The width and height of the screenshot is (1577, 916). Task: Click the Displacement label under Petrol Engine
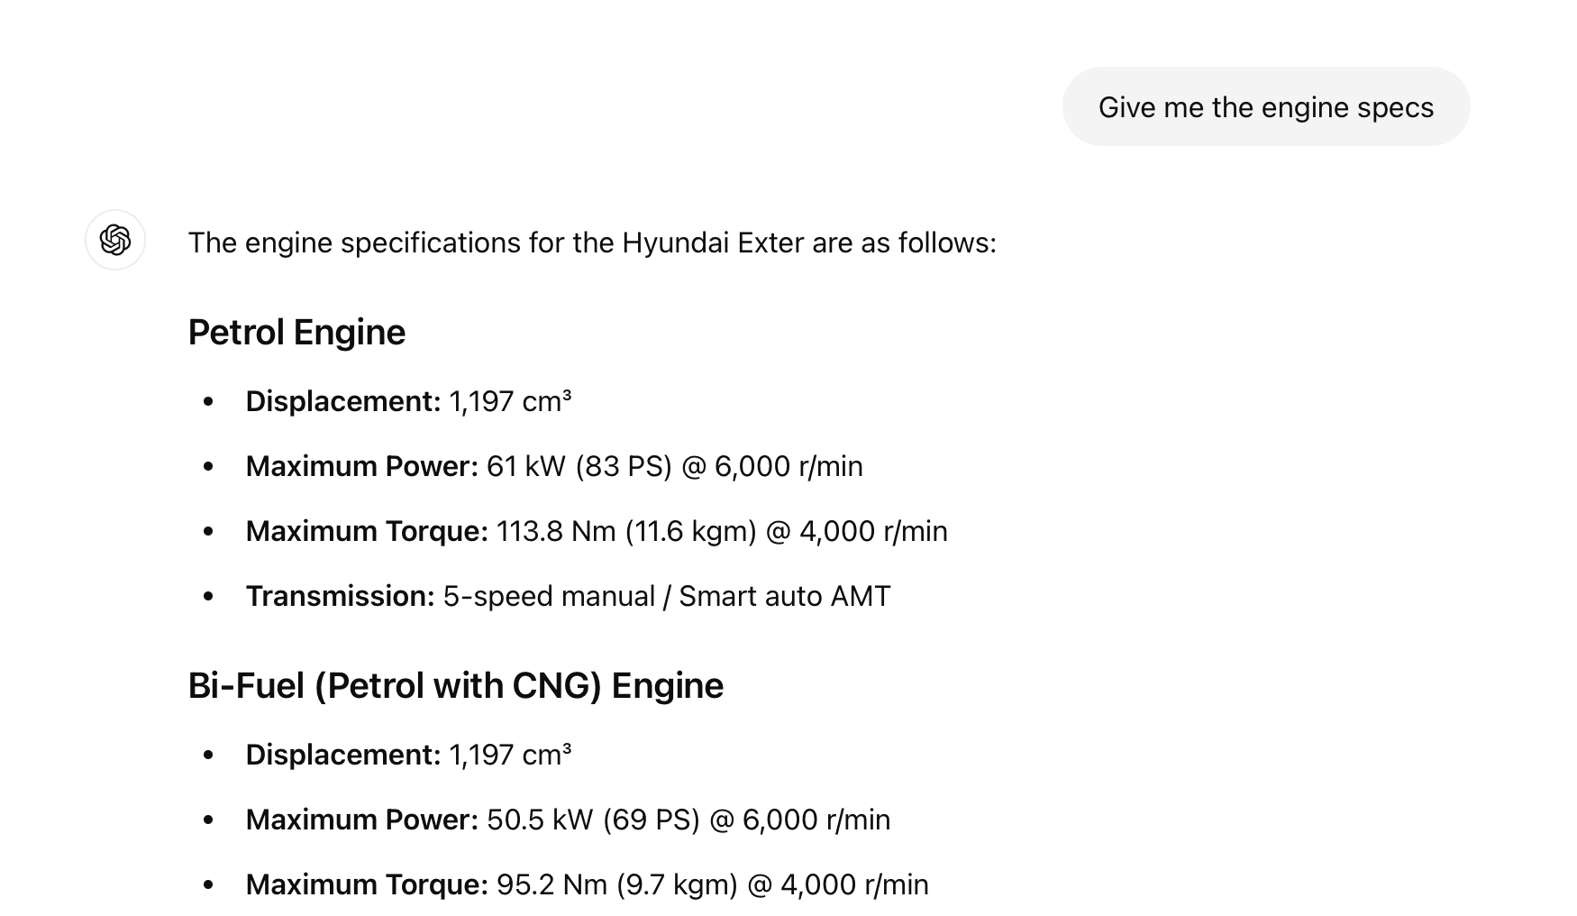point(342,401)
